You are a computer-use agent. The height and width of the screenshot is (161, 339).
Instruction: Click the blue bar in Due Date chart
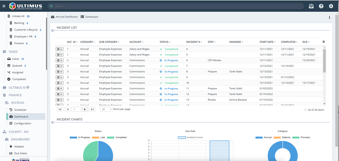pos(219,151)
